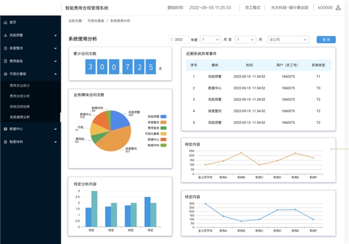The width and height of the screenshot is (349, 244).
Task: Open the user profile icon next to k00000
Action: tap(338, 8)
